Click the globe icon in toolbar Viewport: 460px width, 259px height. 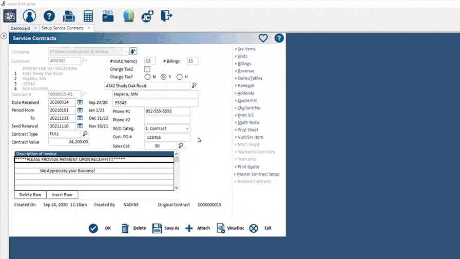click(128, 16)
